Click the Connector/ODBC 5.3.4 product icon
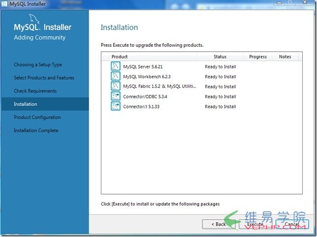317x237 pixels. 116,96
